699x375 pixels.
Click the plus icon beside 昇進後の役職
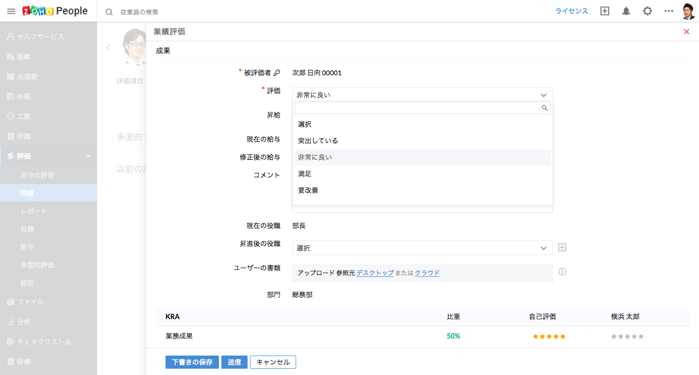pos(562,248)
